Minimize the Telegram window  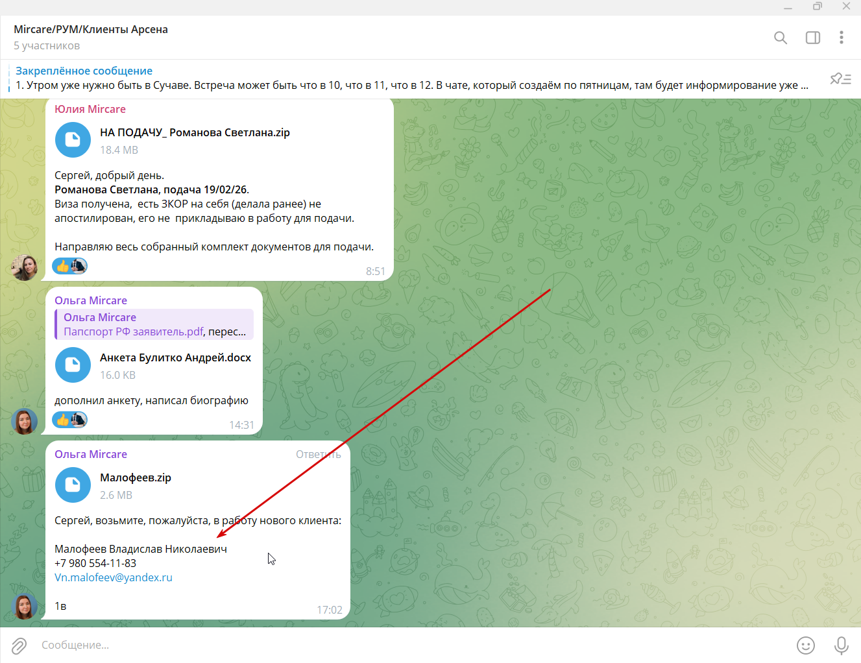click(788, 7)
